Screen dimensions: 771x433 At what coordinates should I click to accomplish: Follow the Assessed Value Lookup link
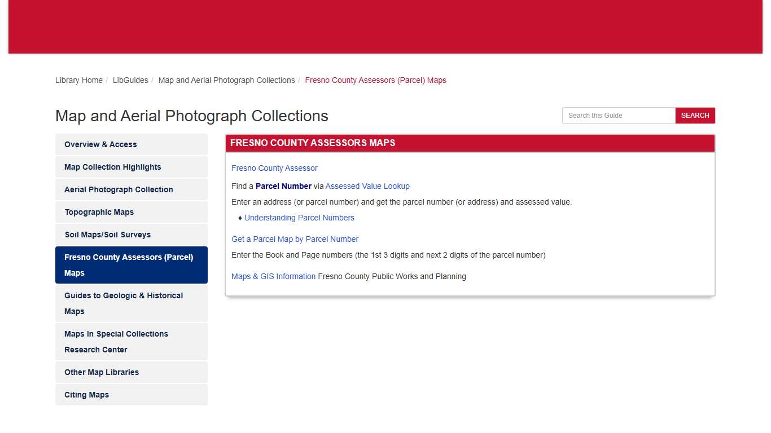(367, 186)
